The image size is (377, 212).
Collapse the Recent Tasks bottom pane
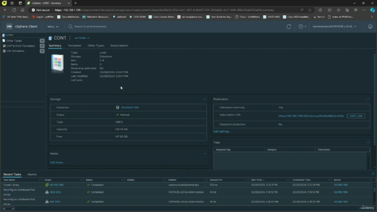pyautogui.click(x=373, y=174)
